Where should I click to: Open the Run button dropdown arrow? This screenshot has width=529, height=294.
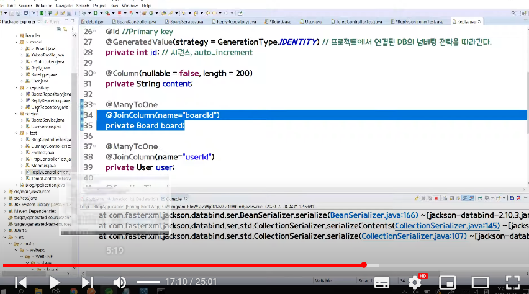pos(101,13)
